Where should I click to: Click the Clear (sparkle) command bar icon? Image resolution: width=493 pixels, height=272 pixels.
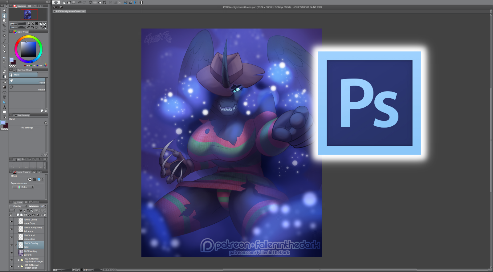point(91,2)
